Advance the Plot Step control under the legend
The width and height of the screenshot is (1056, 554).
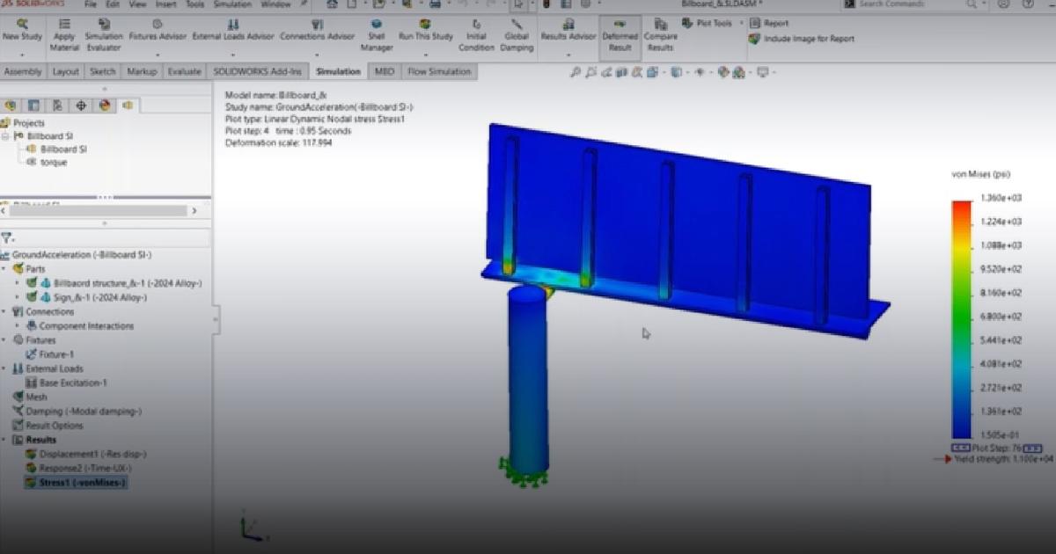click(1031, 446)
